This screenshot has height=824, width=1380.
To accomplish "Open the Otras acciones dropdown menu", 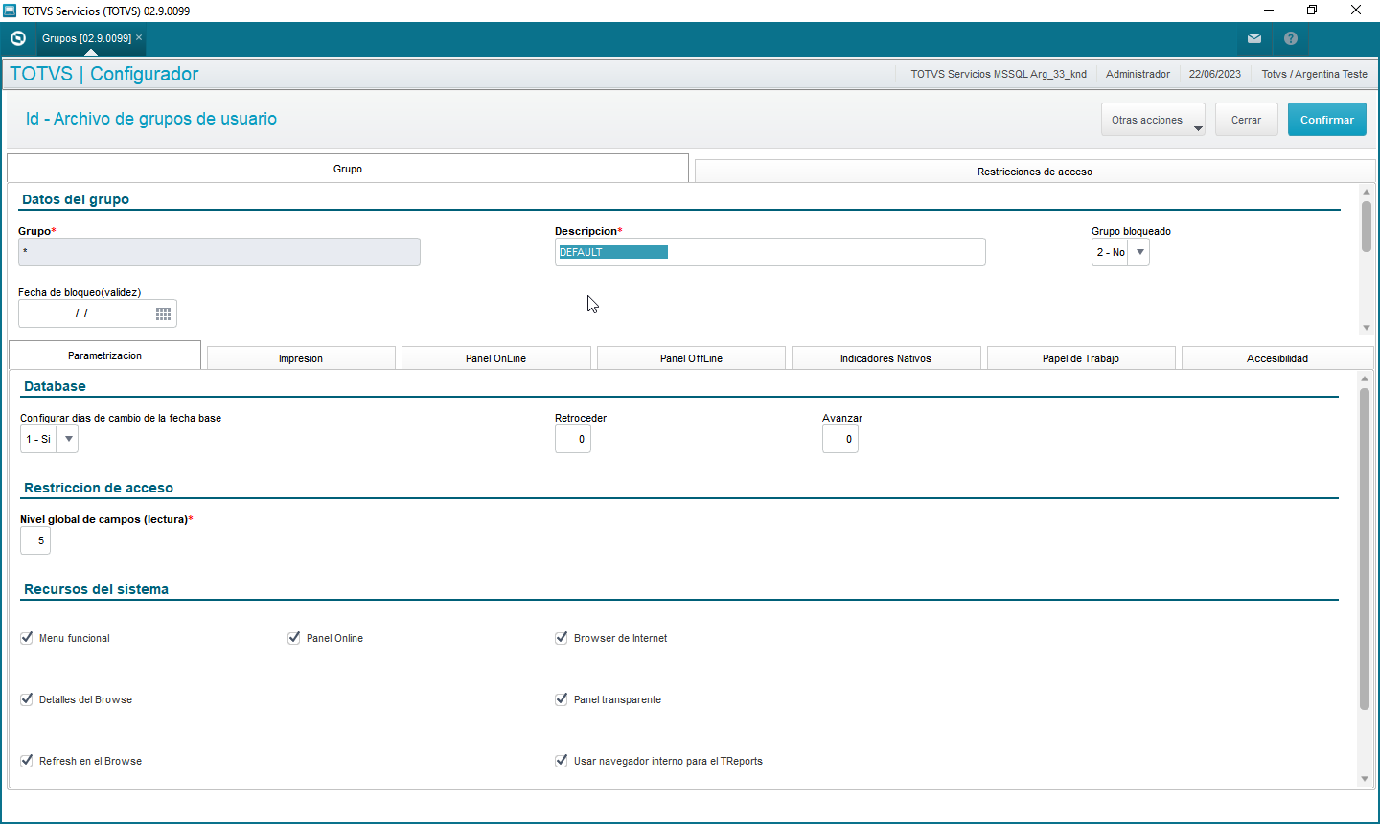I will (x=1153, y=120).
